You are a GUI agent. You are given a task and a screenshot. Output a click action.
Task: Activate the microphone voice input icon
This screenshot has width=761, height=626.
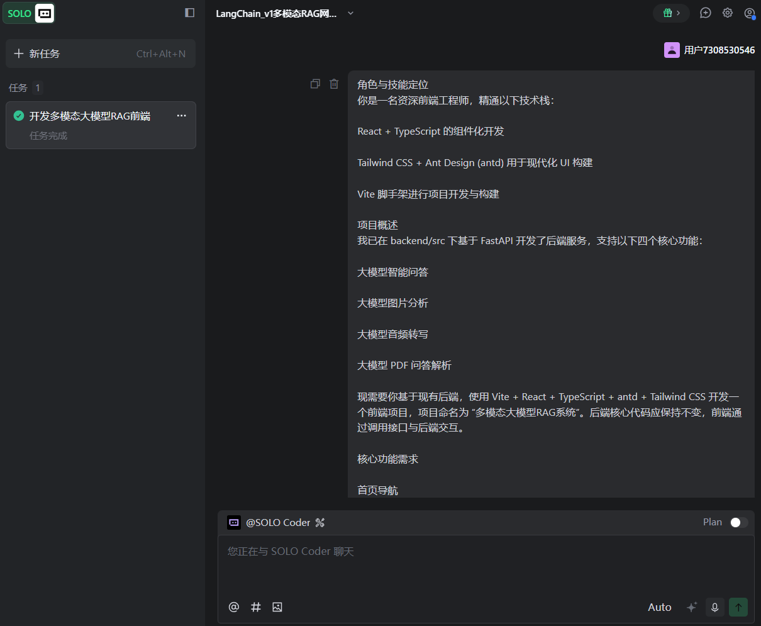click(x=714, y=607)
